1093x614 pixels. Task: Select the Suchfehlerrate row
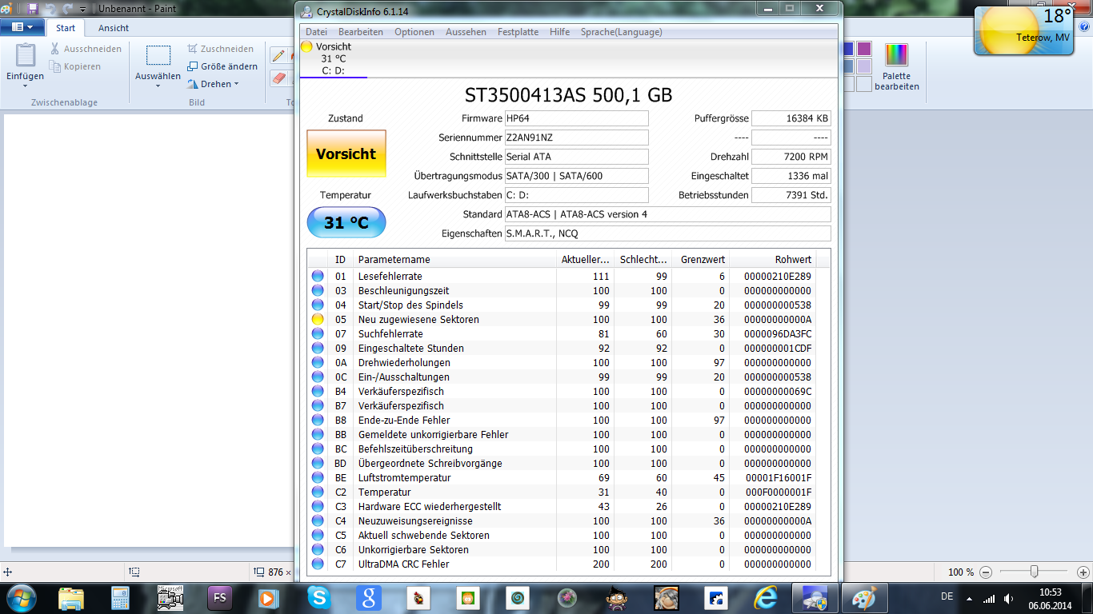click(x=563, y=333)
